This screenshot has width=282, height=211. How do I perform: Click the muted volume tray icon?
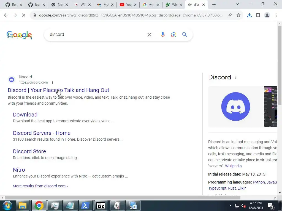pyautogui.click(x=244, y=206)
